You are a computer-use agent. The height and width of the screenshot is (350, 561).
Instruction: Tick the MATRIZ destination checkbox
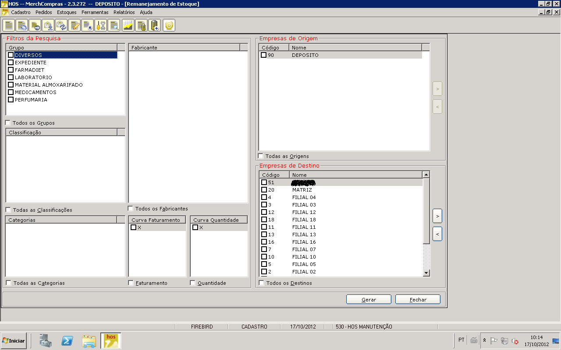pyautogui.click(x=264, y=190)
